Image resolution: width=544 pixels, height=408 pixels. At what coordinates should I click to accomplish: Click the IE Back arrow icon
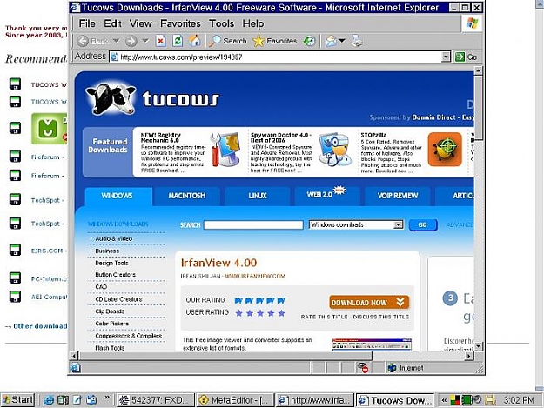coord(83,41)
